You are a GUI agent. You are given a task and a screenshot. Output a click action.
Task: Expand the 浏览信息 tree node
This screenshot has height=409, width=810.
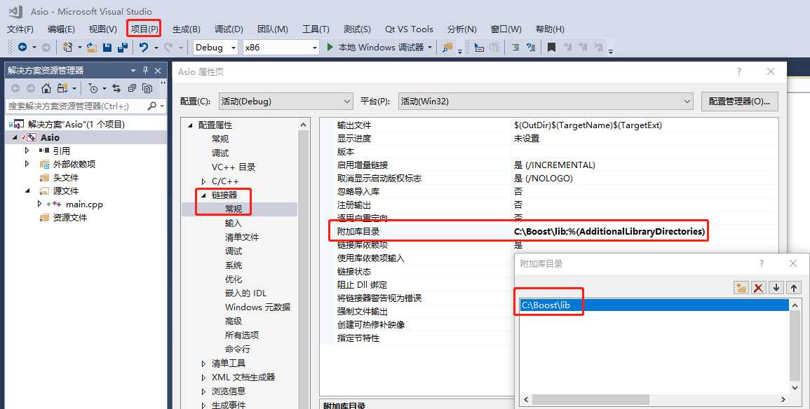[x=203, y=391]
